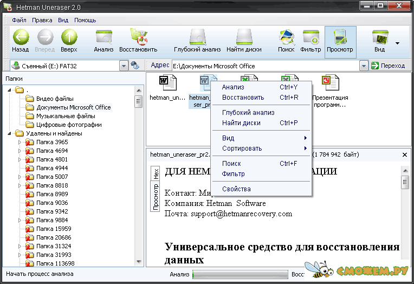The image size is (414, 284).
Task: Click the Переход go button
Action: click(388, 66)
